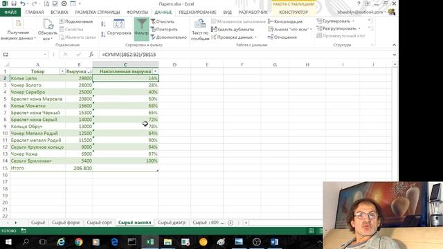Toggle the Фильтр funnel button

click(x=141, y=29)
